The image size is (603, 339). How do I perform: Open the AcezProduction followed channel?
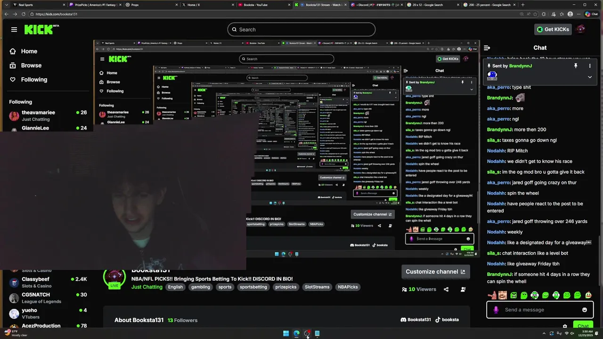47,326
